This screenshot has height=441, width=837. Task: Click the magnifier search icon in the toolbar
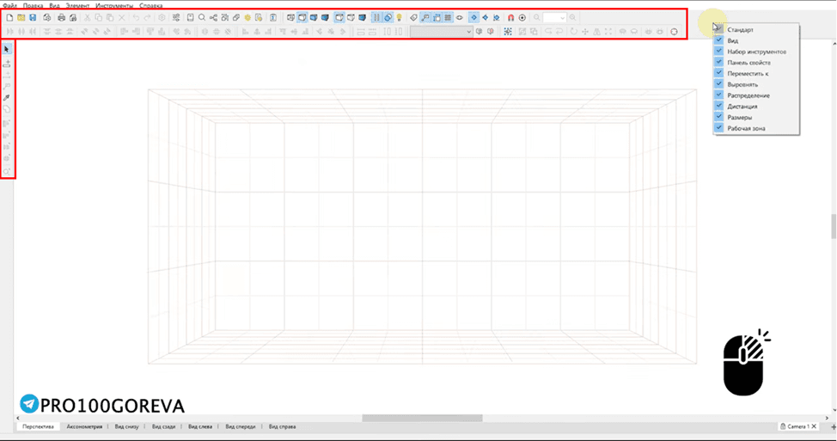(202, 17)
